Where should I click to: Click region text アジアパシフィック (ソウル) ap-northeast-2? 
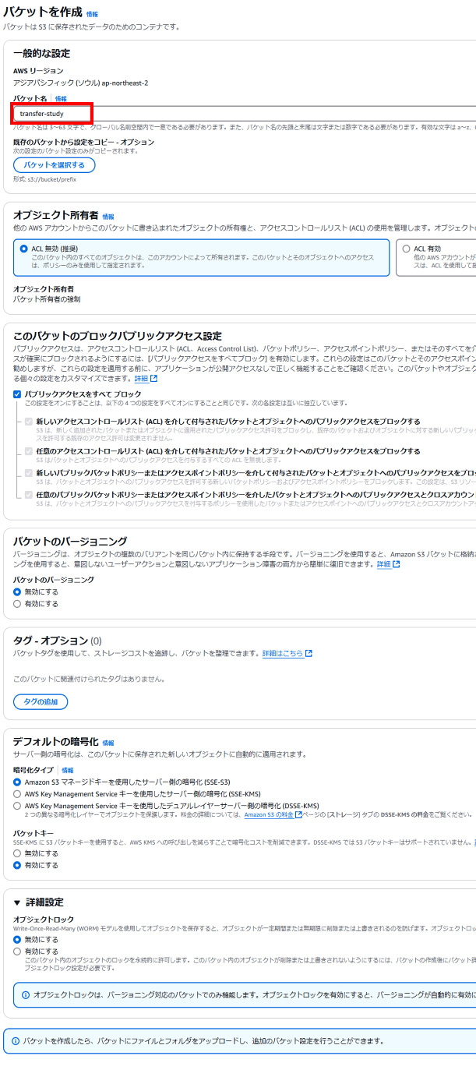click(81, 83)
